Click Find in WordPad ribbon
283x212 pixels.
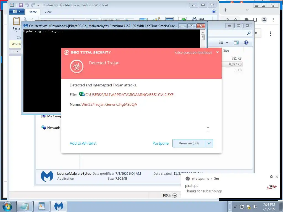(x=198, y=19)
